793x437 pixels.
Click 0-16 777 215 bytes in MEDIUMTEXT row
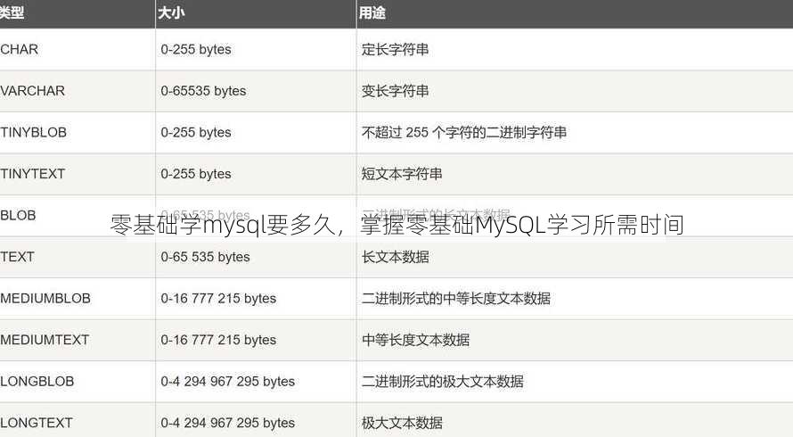pos(218,341)
